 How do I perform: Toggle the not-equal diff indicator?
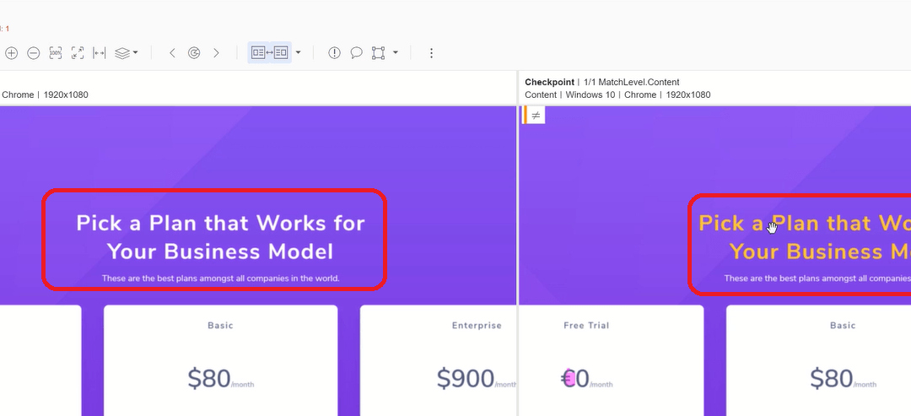pyautogui.click(x=536, y=116)
